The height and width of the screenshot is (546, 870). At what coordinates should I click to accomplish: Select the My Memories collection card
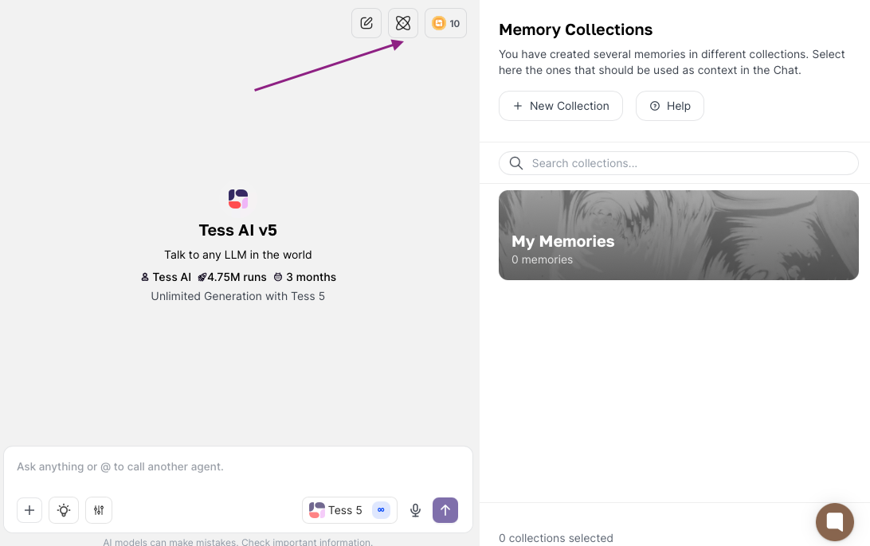(679, 235)
